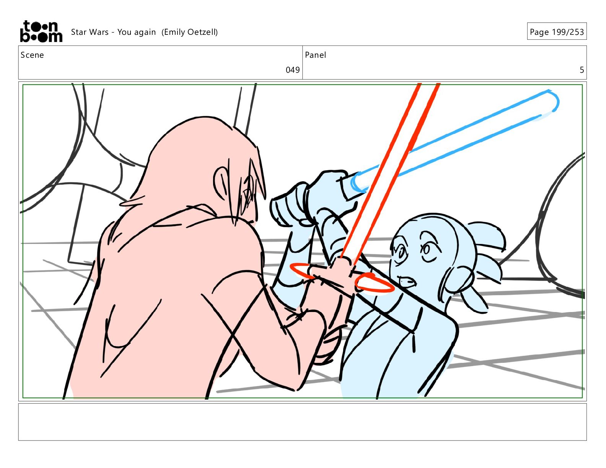
Task: Click the 'Panel' label
Action: click(315, 55)
